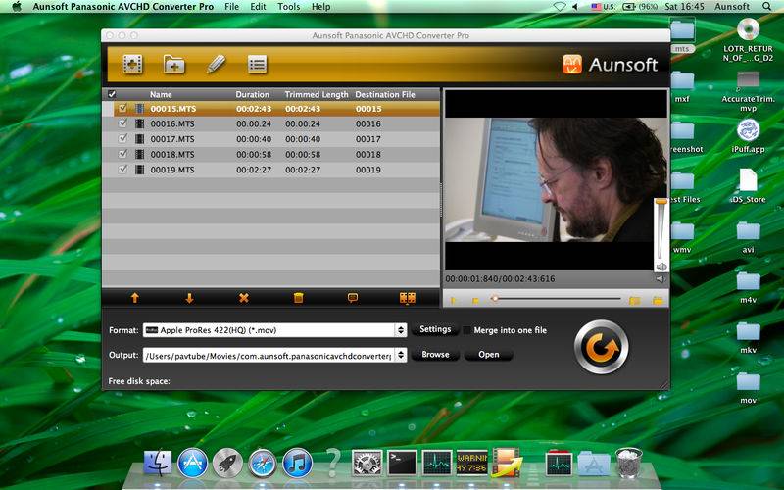Select the 00016.MTS row

271,123
